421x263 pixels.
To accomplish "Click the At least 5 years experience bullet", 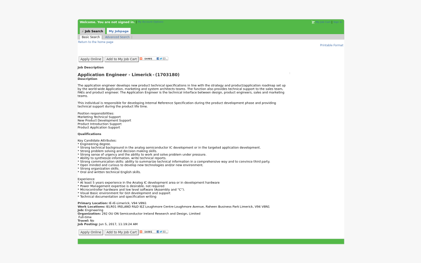I will pyautogui.click(x=148, y=182).
